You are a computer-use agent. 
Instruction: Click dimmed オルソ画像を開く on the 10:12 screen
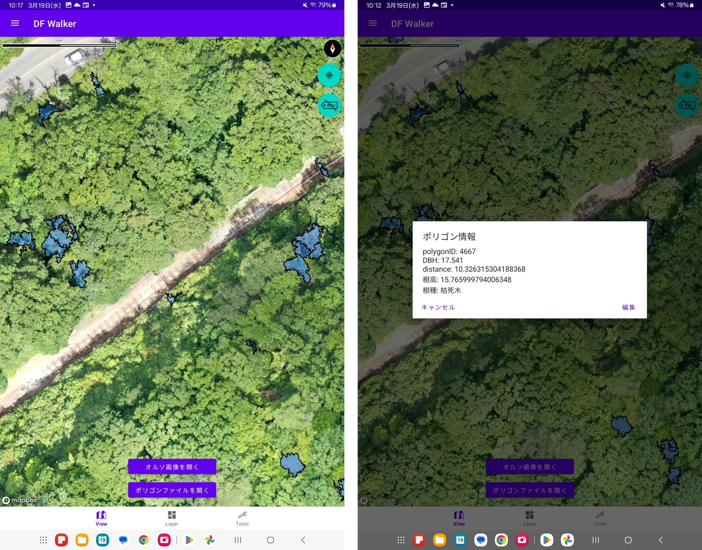[x=530, y=467]
